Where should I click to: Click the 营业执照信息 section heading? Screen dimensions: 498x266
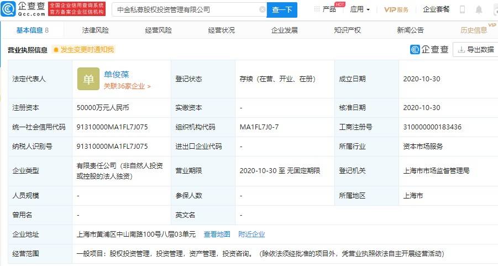pos(27,50)
